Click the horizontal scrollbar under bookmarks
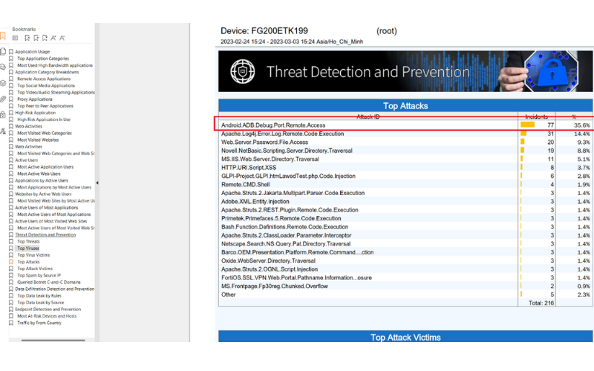The width and height of the screenshot is (594, 371). tap(53, 341)
